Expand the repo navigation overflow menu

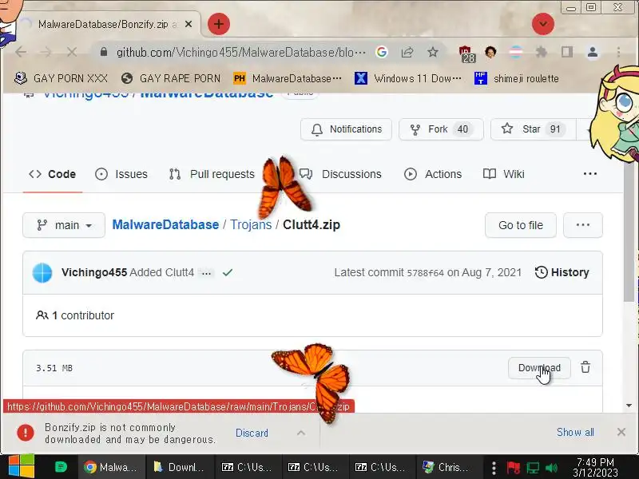[x=590, y=174]
